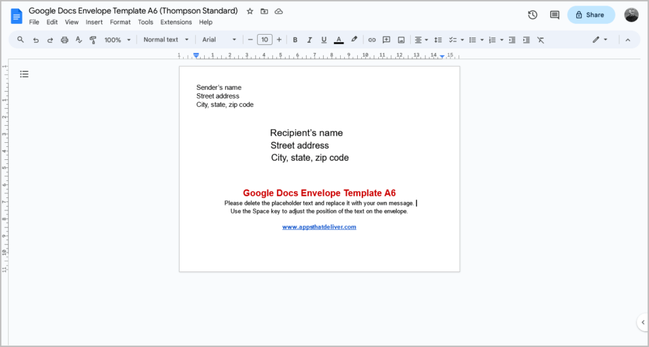Open the zoom 100% dropdown

pyautogui.click(x=118, y=39)
